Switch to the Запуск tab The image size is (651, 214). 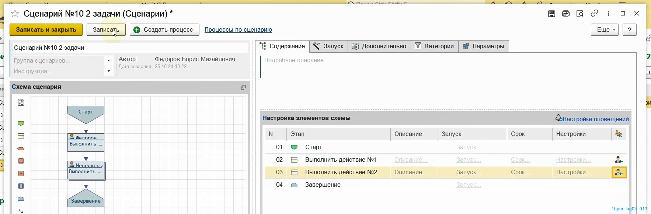[328, 46]
